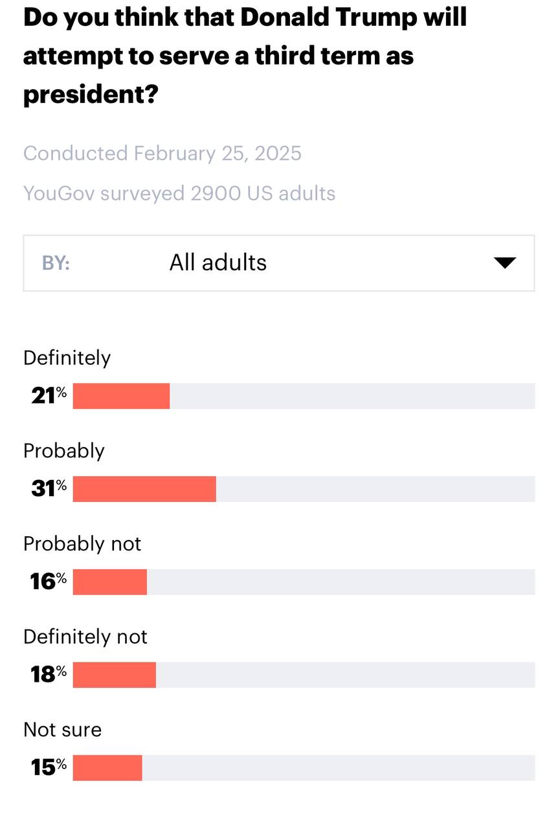Select the Probably not answer label
The width and height of the screenshot is (558, 828).
[82, 544]
